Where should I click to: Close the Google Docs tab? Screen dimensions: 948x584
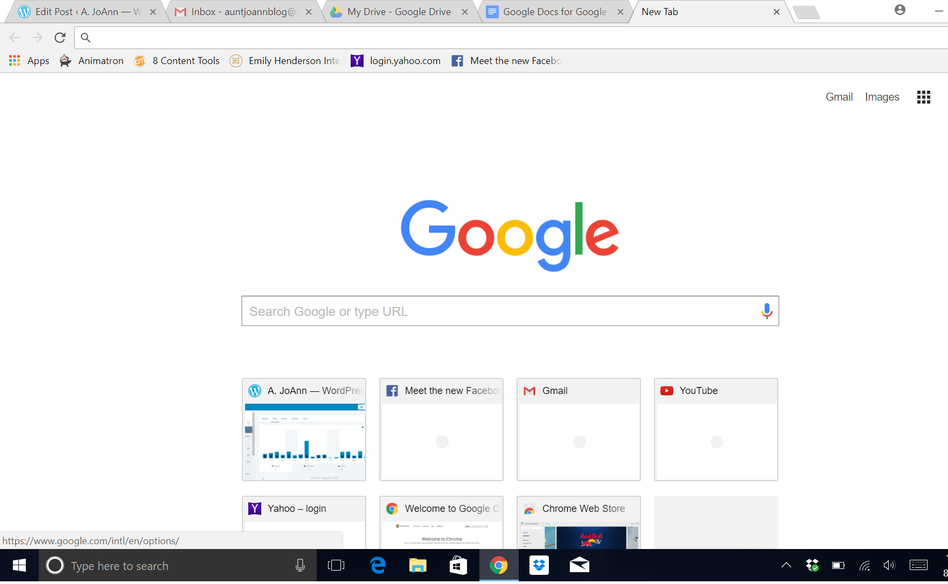[x=621, y=12]
